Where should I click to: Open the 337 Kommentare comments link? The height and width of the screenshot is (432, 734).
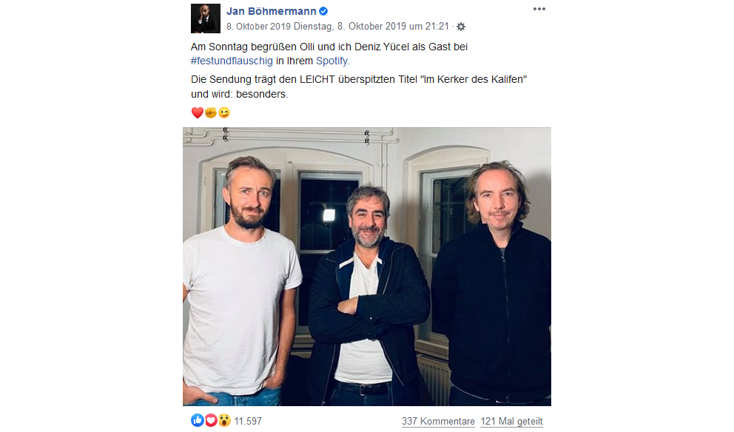438,421
